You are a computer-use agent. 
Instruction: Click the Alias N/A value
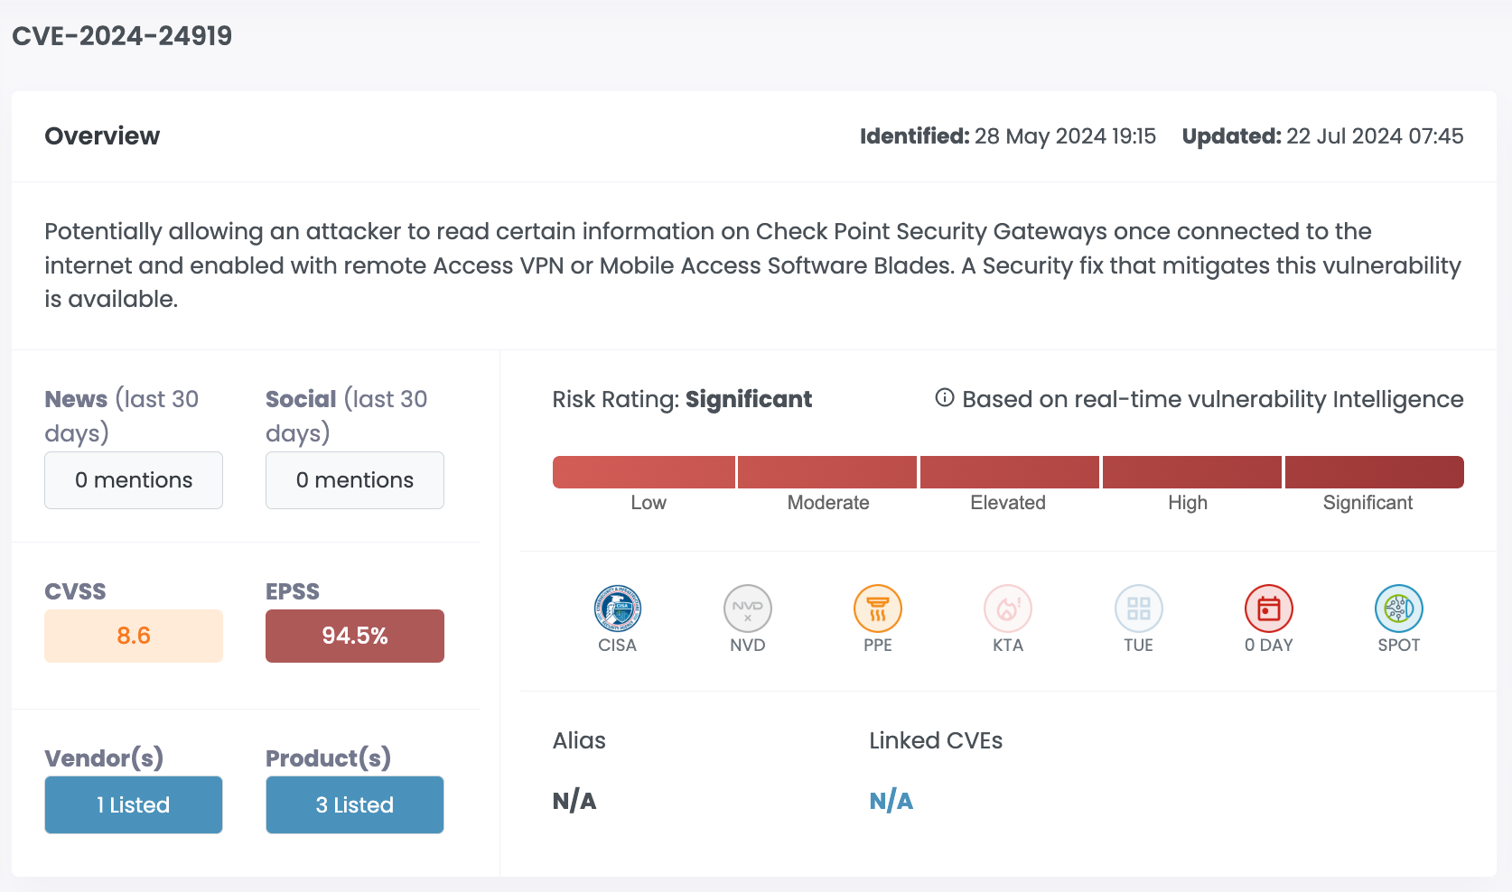click(574, 801)
